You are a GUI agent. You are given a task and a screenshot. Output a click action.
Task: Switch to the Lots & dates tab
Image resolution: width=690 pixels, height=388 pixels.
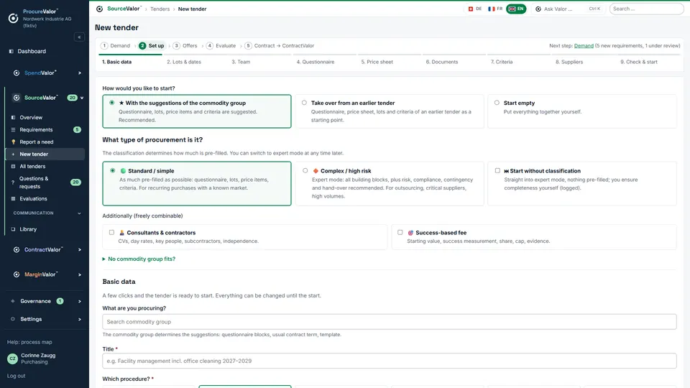[x=184, y=62]
